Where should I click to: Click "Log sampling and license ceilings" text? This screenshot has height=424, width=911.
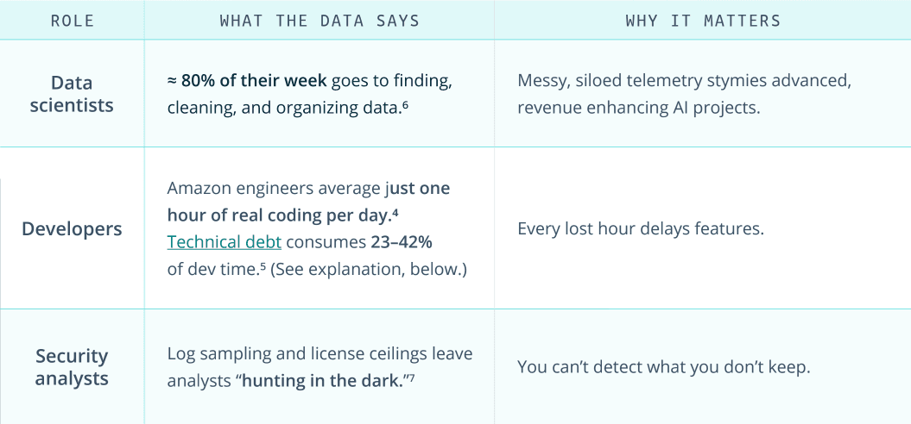[319, 354]
